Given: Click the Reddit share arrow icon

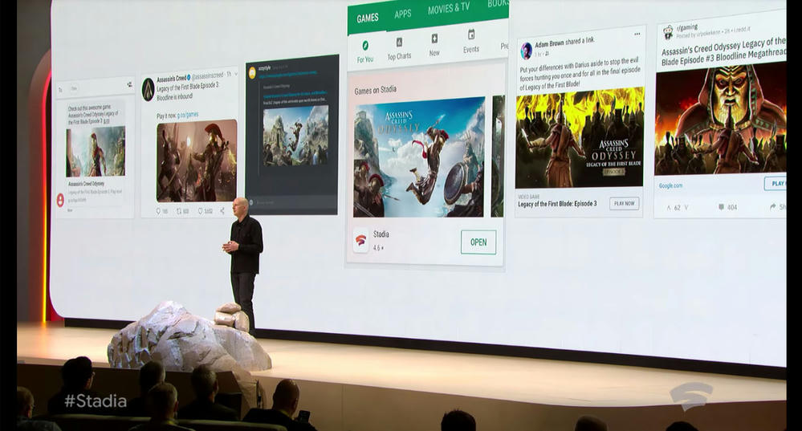Looking at the screenshot, I should click(x=772, y=206).
